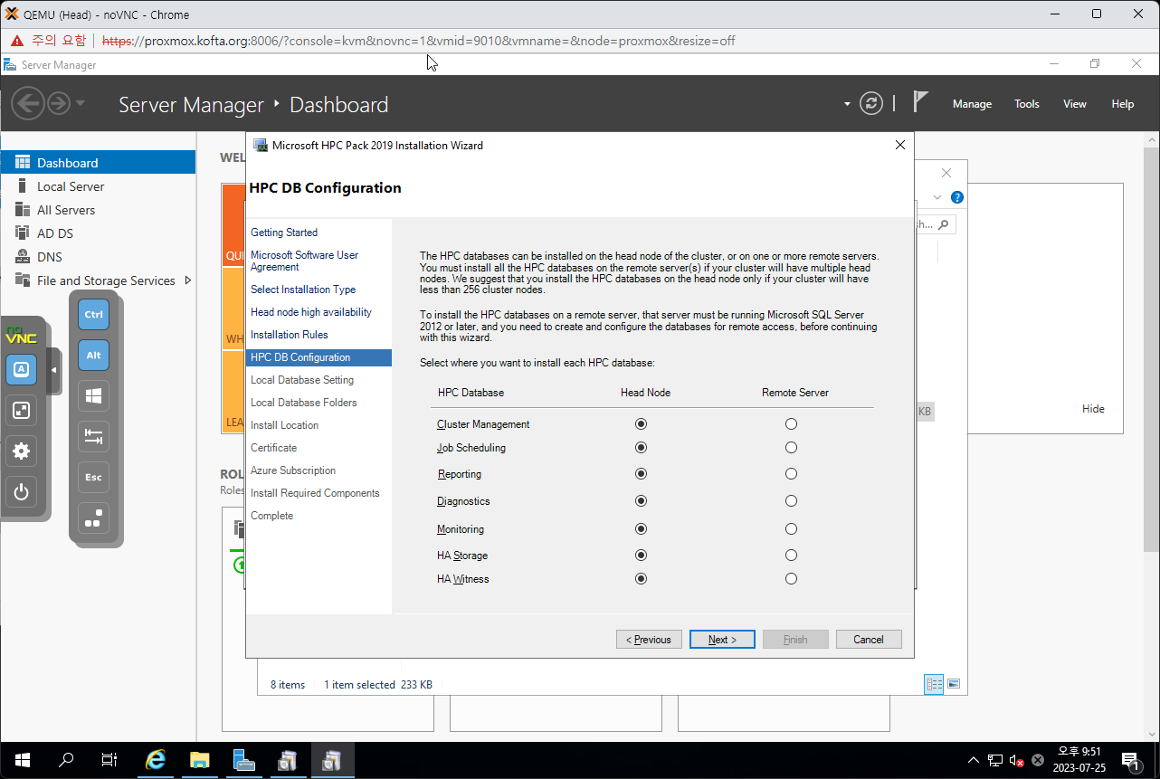Collapse the noVNC control bar handle
1160x779 pixels.
(x=53, y=370)
